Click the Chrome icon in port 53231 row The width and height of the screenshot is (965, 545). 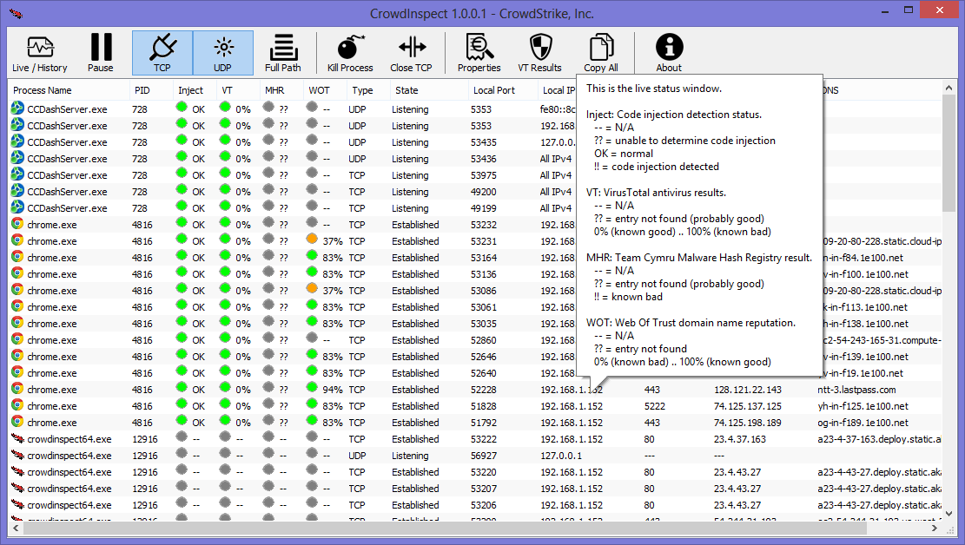pos(17,240)
